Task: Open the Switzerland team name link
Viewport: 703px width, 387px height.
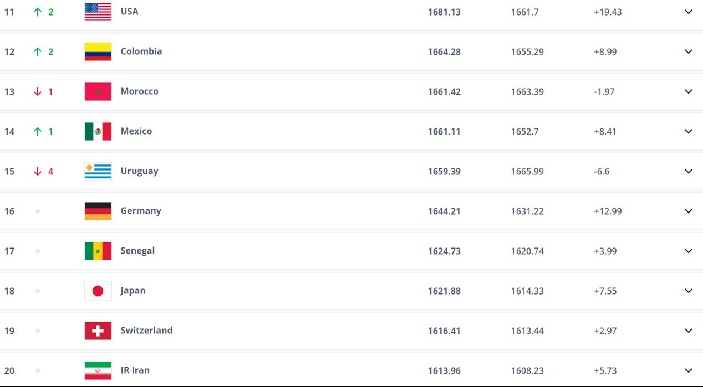Action: [146, 331]
